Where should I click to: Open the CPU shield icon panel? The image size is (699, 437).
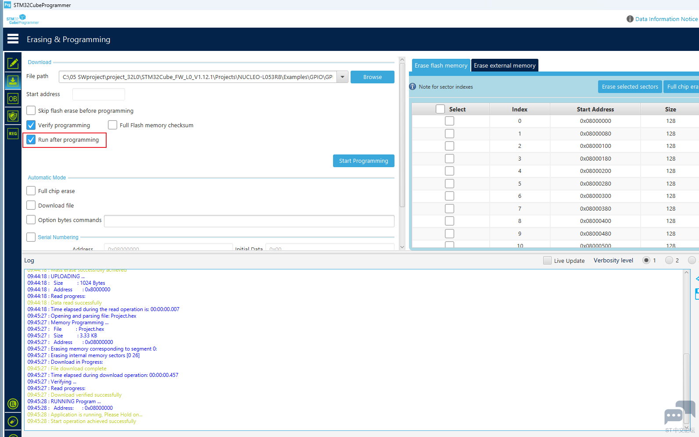point(13,116)
